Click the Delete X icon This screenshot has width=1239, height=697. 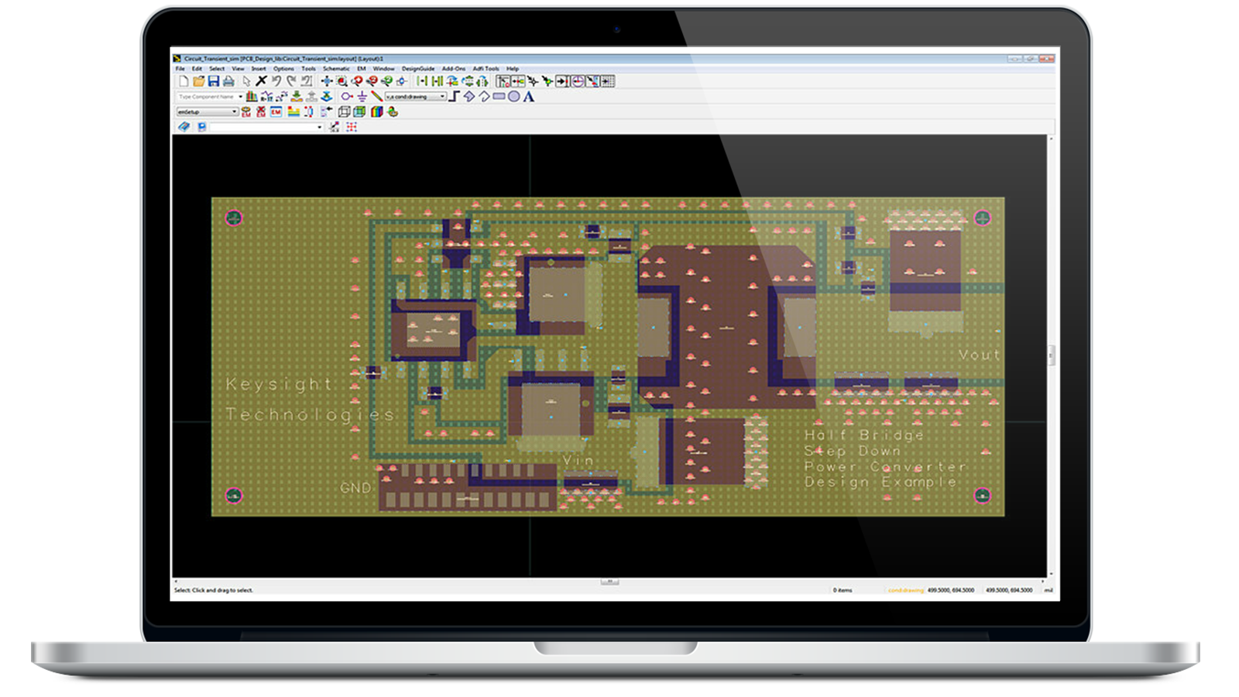coord(261,81)
